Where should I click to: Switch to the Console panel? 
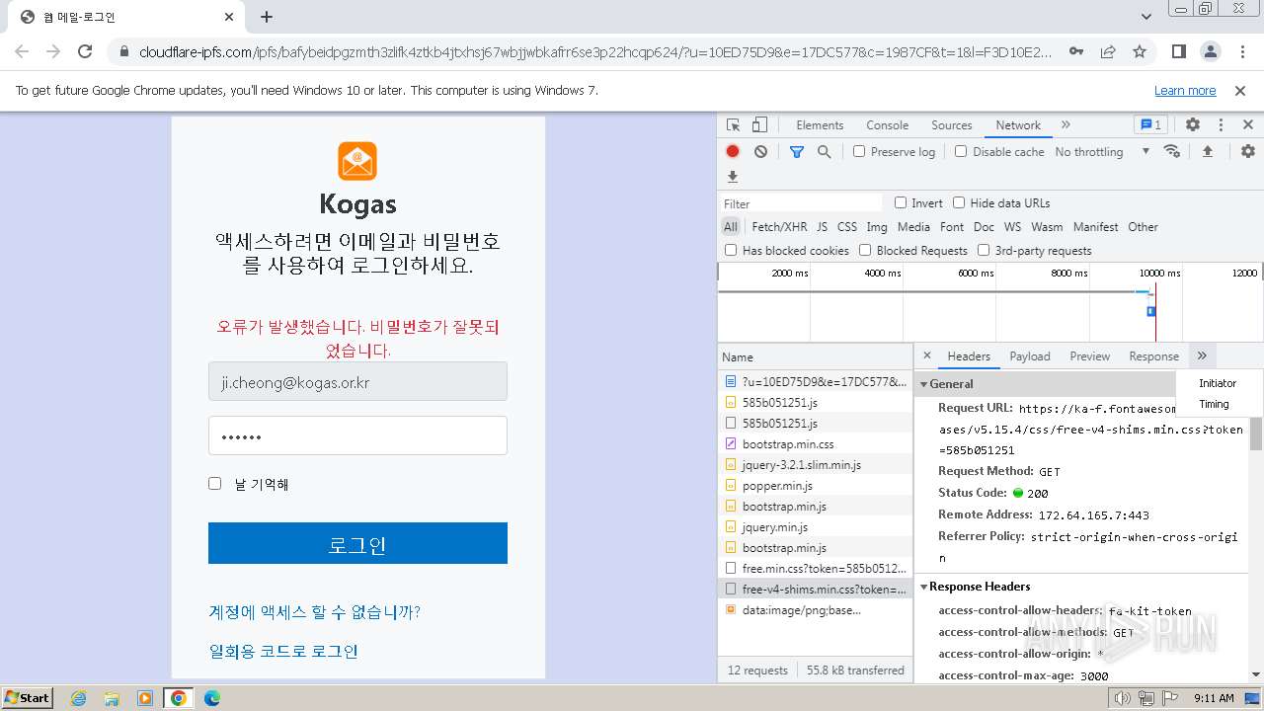(887, 125)
